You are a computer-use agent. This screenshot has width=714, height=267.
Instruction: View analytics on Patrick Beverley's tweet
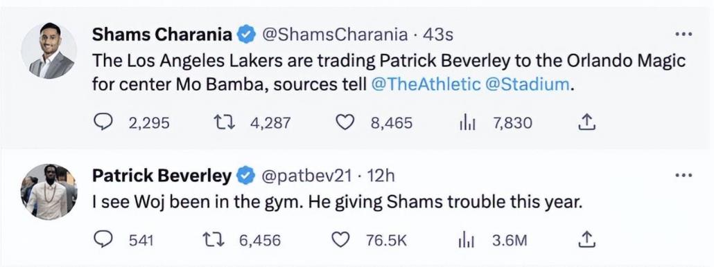tap(467, 240)
